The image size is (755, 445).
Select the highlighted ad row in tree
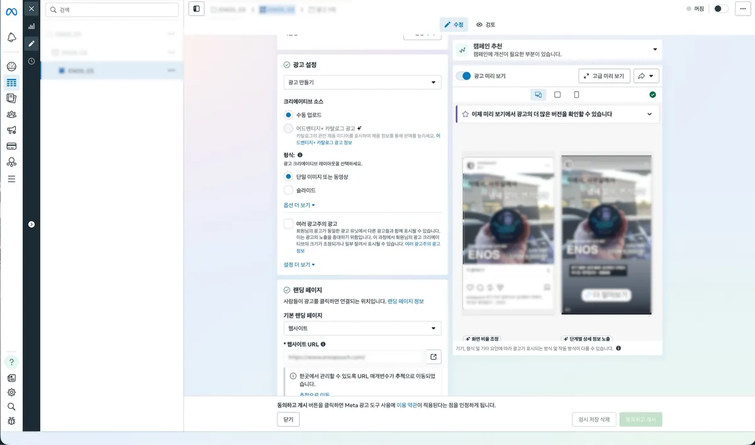pos(112,70)
